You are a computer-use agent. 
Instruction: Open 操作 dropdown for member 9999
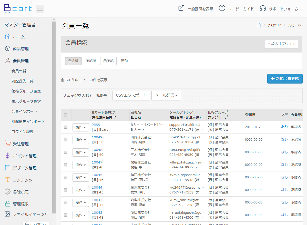pos(80,127)
